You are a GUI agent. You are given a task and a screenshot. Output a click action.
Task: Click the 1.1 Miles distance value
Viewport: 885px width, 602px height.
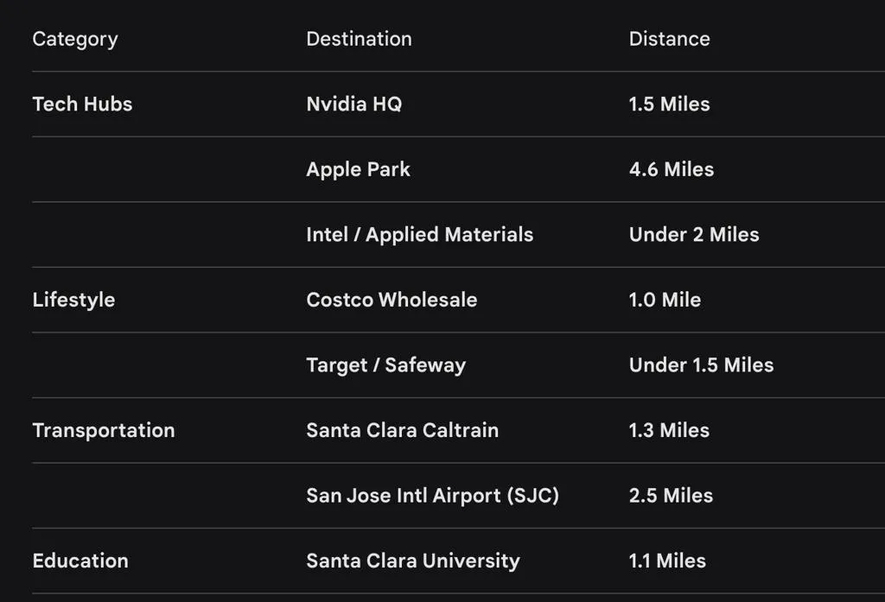tap(667, 561)
